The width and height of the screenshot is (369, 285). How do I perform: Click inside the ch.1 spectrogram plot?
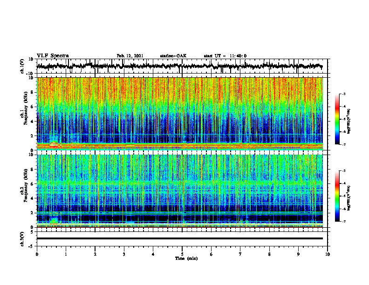[x=180, y=114]
